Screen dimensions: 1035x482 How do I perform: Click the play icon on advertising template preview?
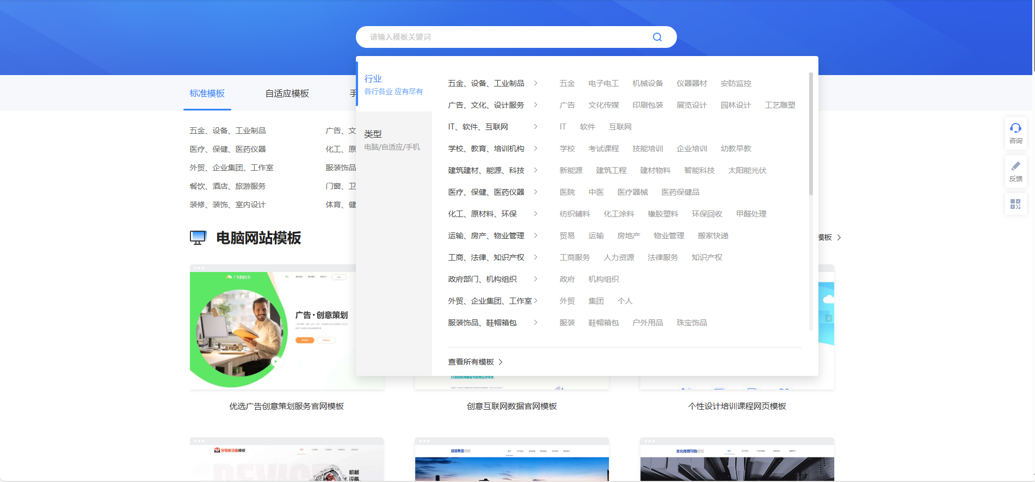click(276, 361)
